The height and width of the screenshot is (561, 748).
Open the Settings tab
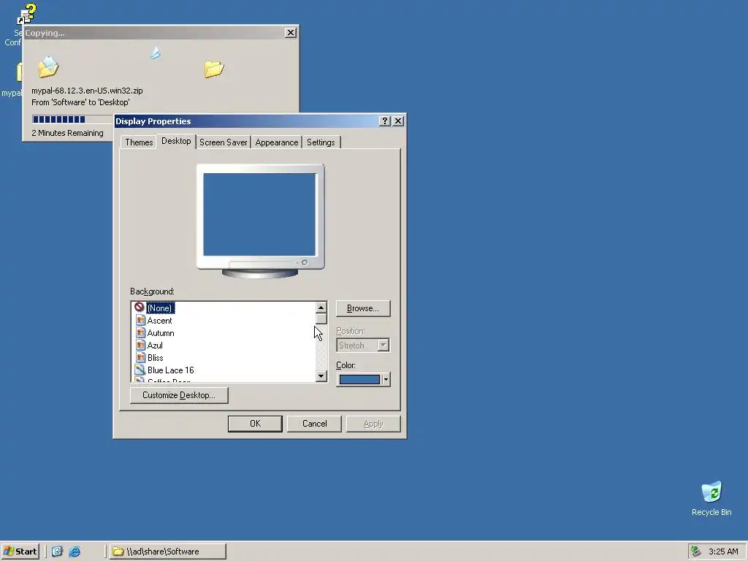321,142
